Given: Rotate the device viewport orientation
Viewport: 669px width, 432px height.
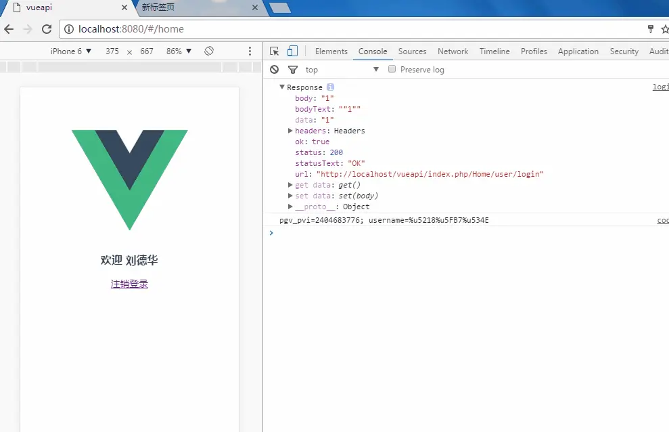Looking at the screenshot, I should tap(208, 51).
